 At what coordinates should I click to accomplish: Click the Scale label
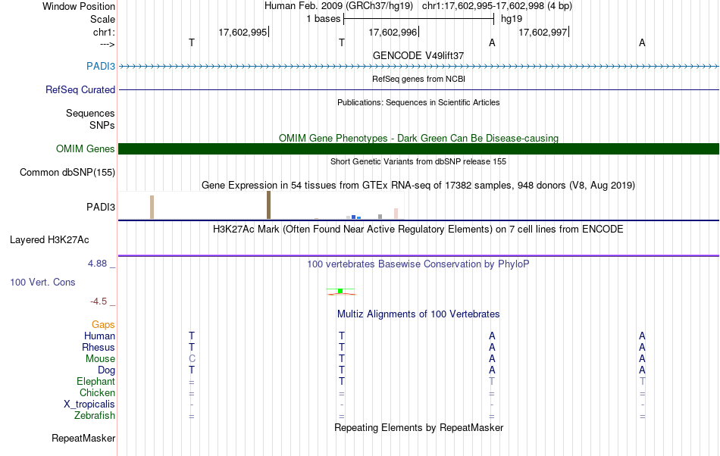(102, 19)
